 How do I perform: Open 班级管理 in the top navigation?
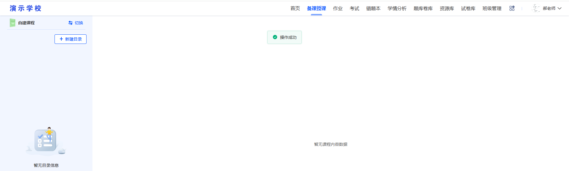(492, 8)
